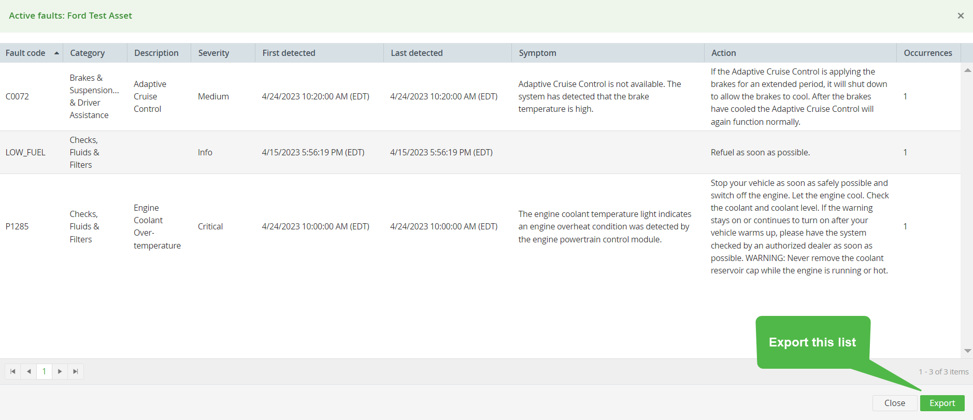The width and height of the screenshot is (973, 420).
Task: Select fault code LOW_FUEL
Action: coord(25,152)
